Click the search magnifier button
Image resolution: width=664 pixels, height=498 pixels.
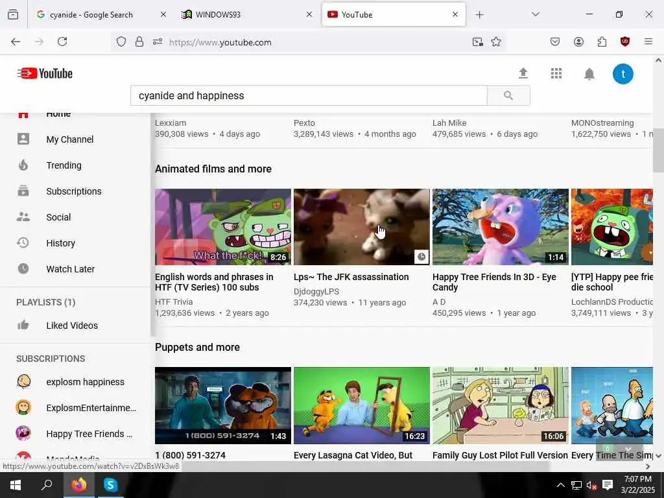[x=508, y=95]
